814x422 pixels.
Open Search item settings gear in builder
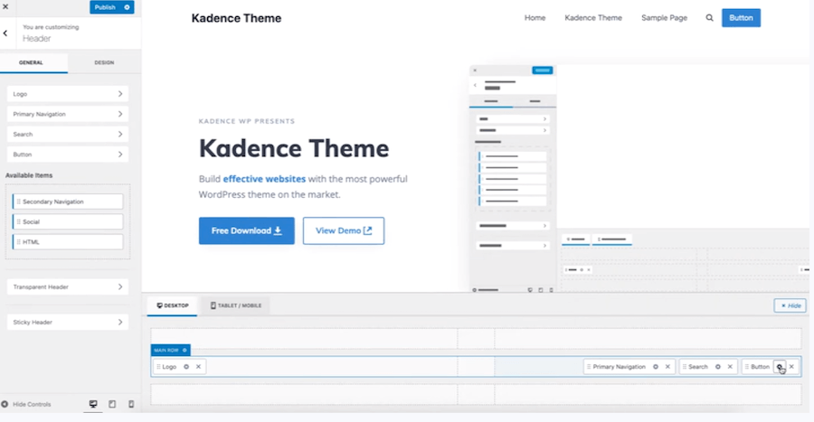tap(718, 367)
